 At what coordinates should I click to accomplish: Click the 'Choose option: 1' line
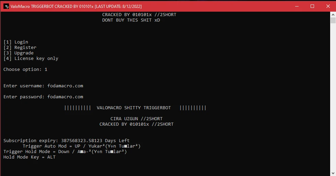point(25,70)
